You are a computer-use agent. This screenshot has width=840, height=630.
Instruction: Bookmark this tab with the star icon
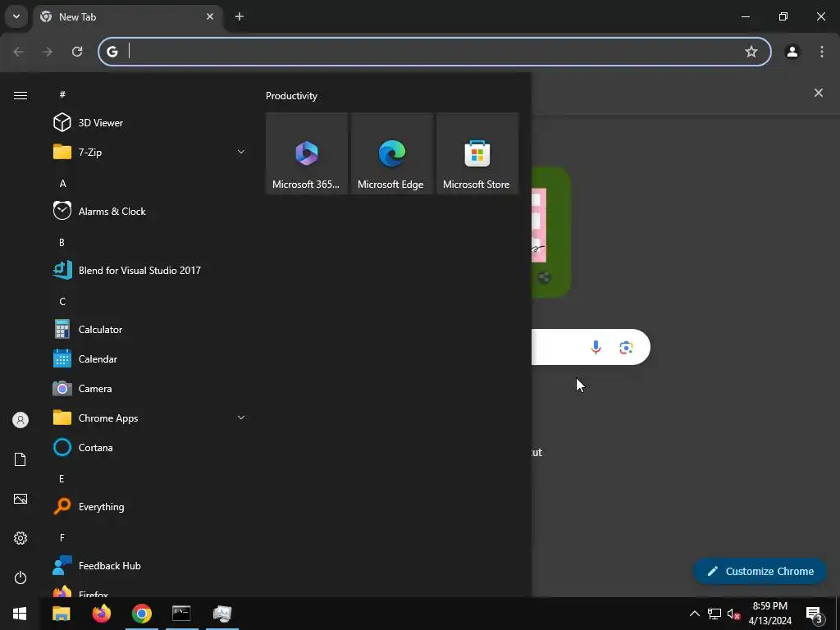coord(751,52)
